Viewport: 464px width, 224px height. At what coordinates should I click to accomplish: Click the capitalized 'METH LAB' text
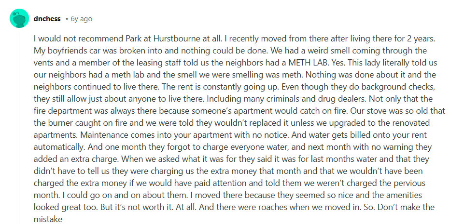pyautogui.click(x=309, y=63)
